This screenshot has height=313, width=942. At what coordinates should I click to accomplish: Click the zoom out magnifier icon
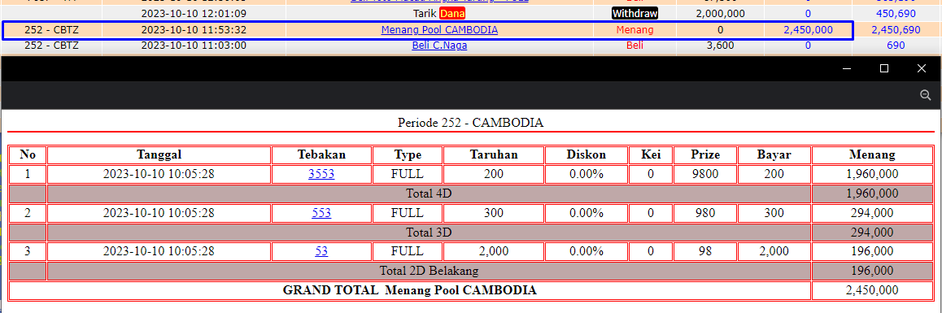pyautogui.click(x=926, y=95)
